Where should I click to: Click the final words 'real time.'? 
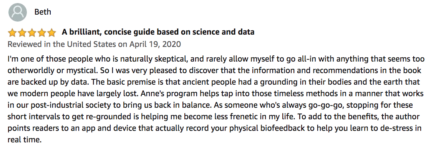(25, 140)
